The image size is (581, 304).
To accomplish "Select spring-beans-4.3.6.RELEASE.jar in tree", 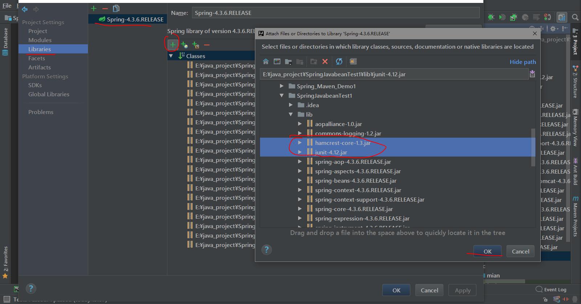I will (355, 181).
